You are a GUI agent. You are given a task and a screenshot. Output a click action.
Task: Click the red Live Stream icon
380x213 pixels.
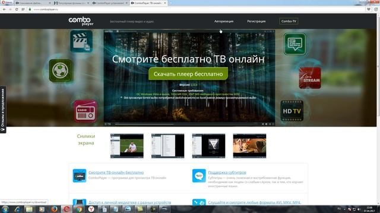310,78
